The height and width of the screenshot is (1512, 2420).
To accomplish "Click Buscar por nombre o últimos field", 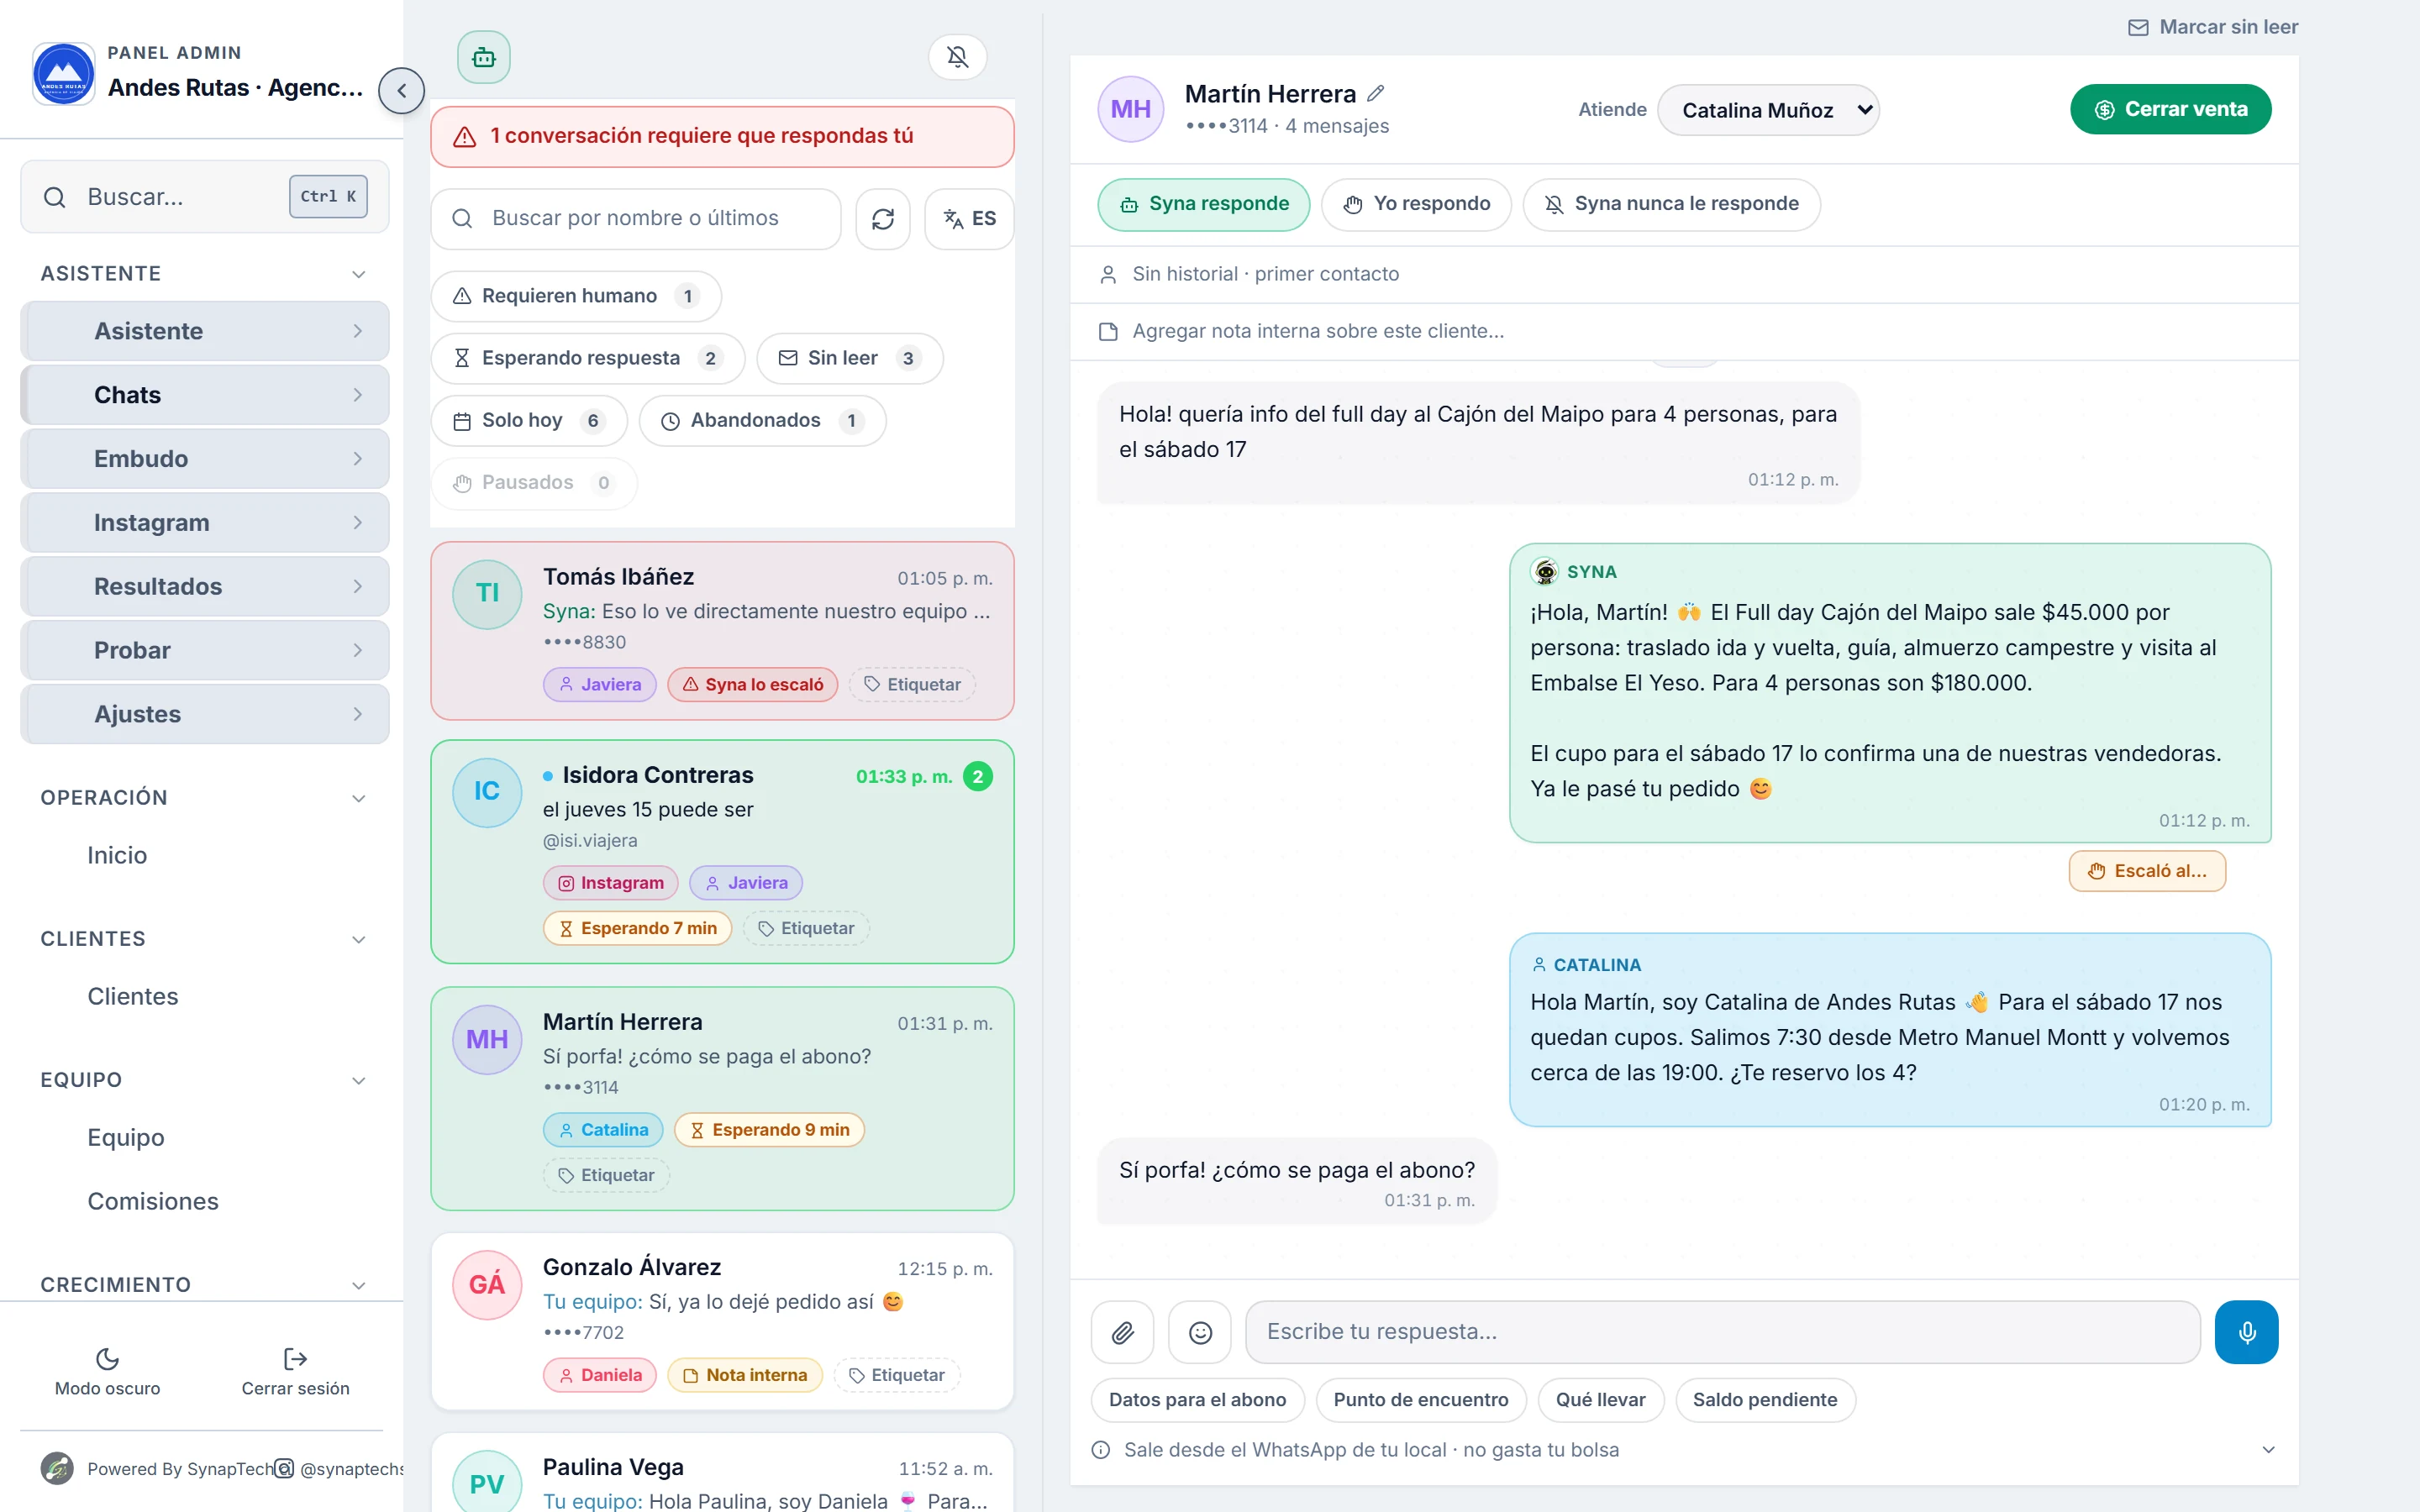I will (x=636, y=218).
